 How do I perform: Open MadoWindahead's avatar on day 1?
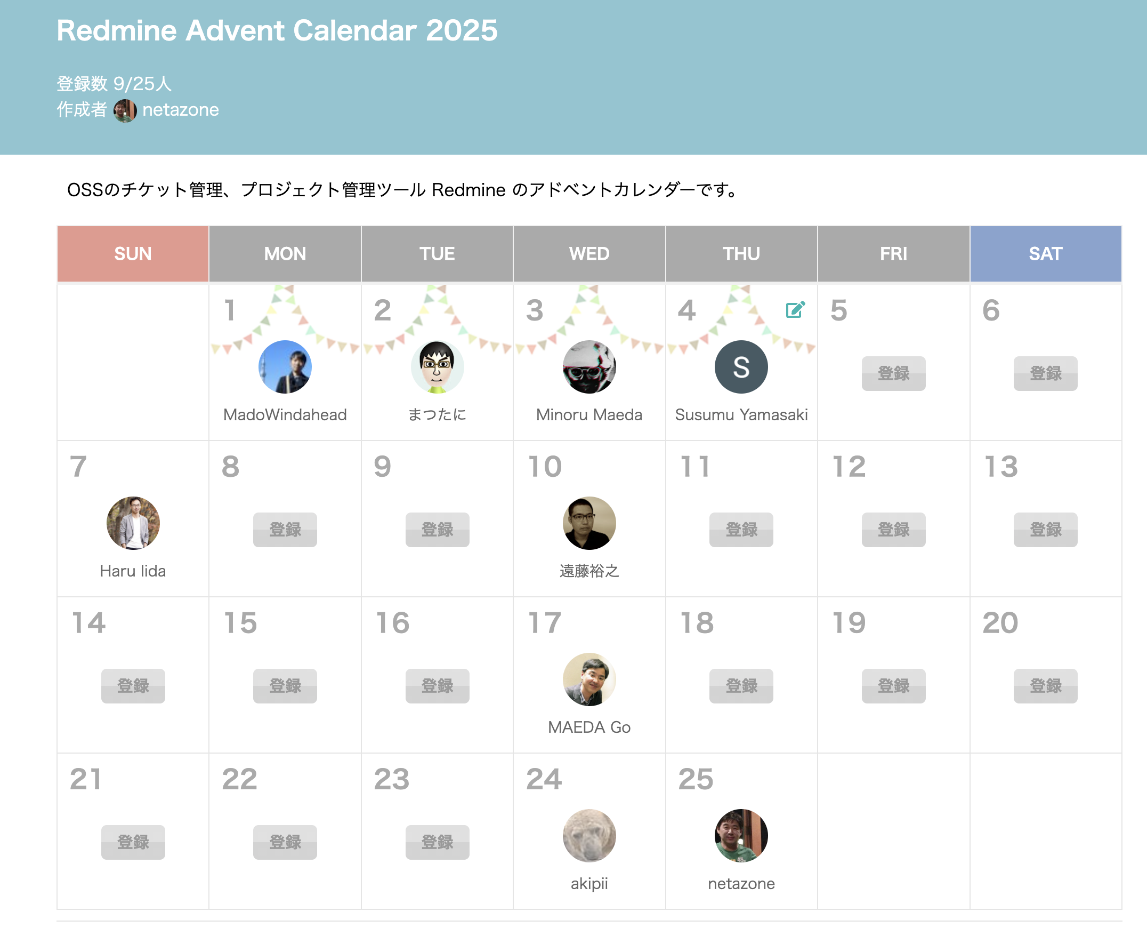(x=285, y=367)
